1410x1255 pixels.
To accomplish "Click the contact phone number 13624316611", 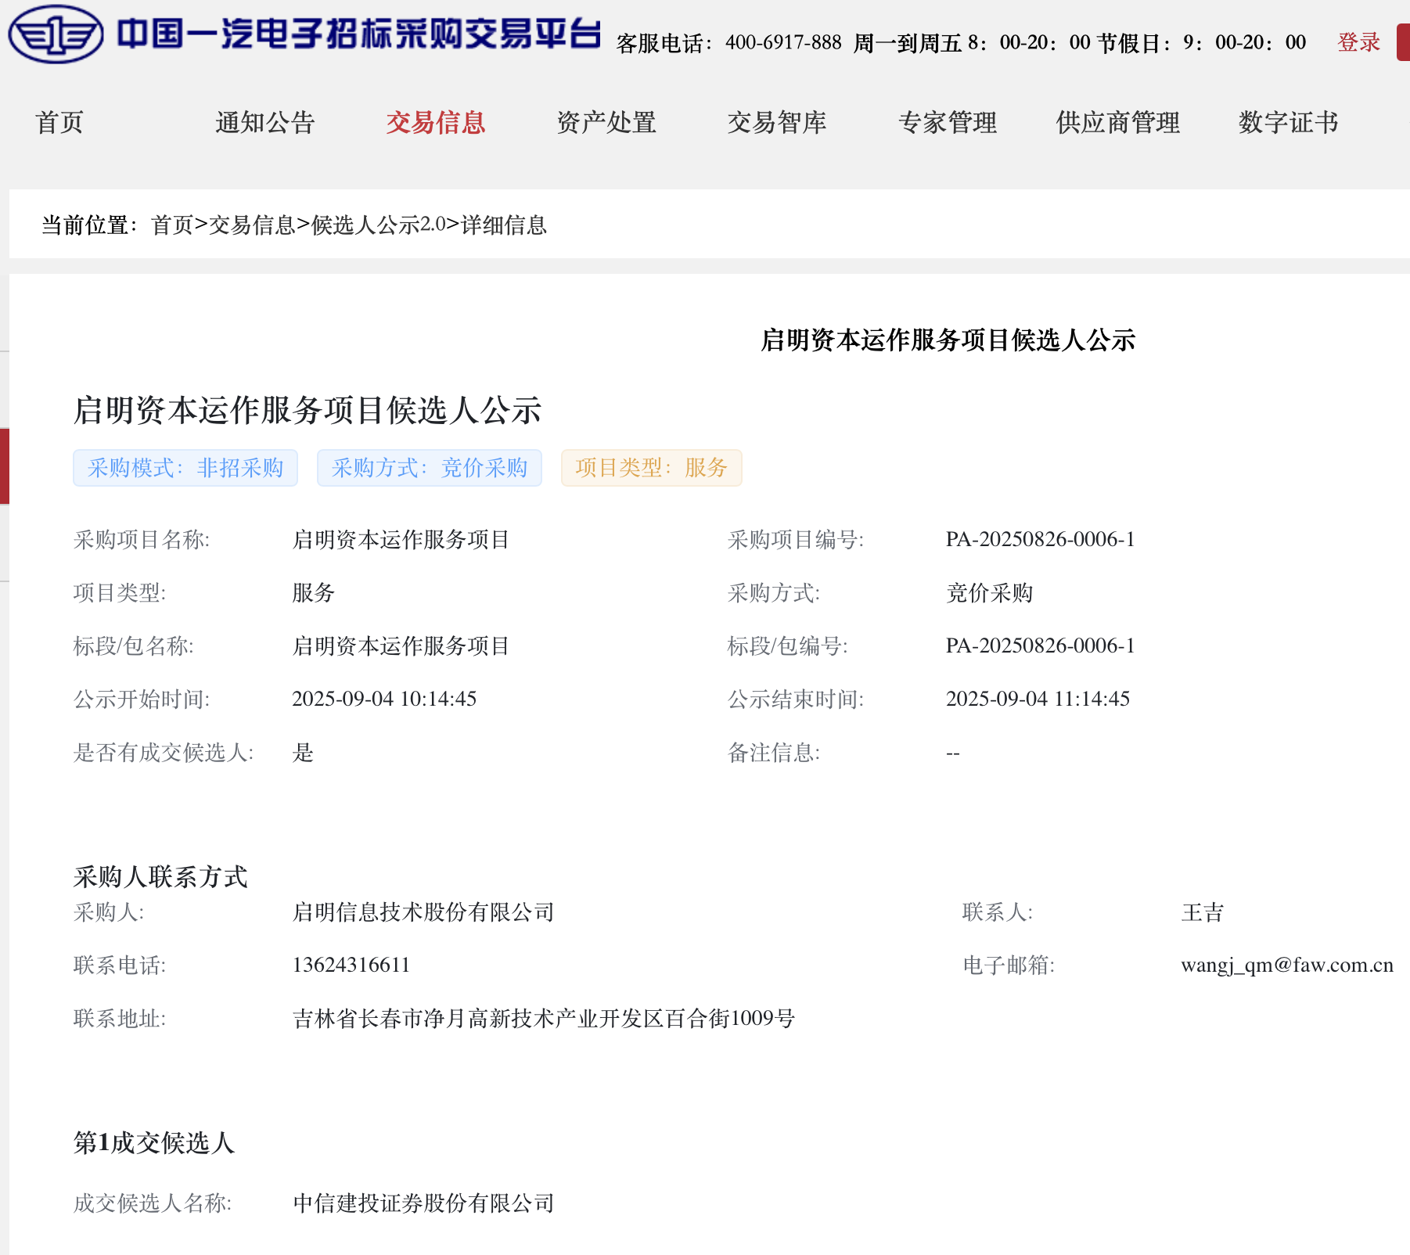I will click(x=351, y=966).
